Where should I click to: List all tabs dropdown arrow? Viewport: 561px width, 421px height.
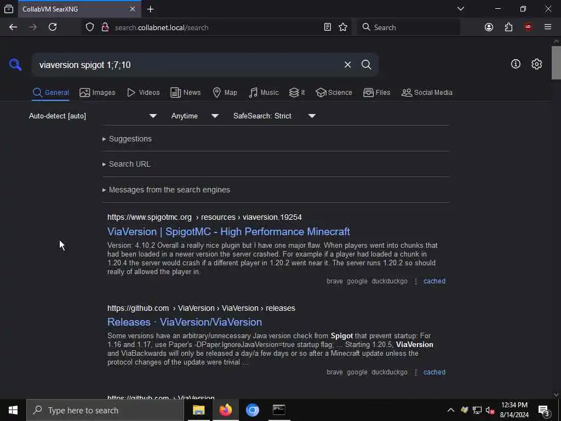[461, 9]
